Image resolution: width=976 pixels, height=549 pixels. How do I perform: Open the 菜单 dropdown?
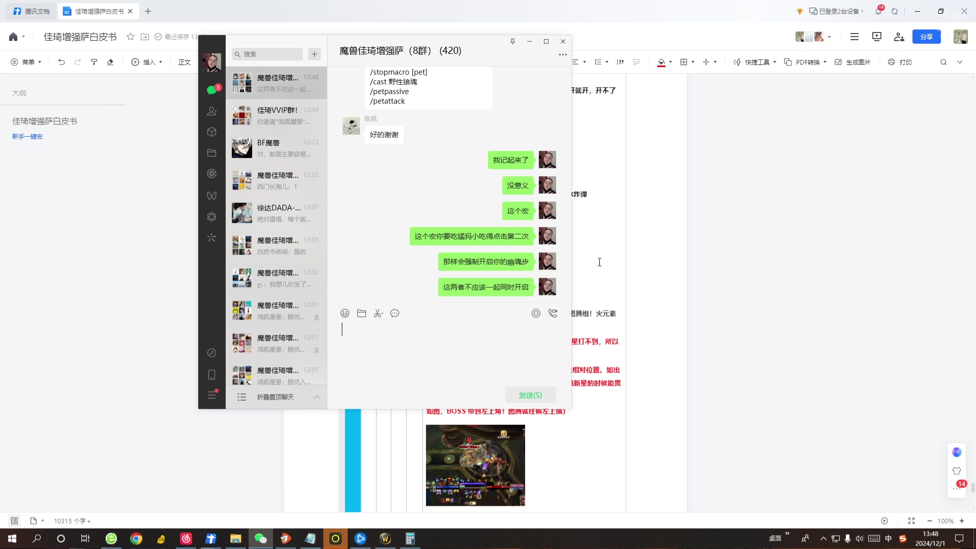point(26,62)
